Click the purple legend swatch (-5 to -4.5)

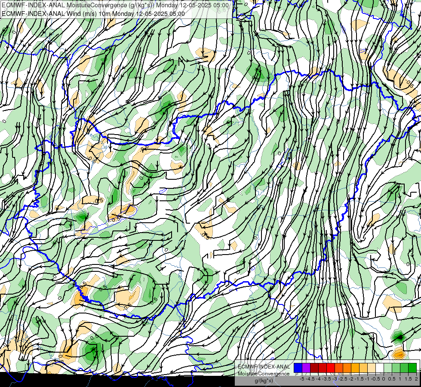click(x=306, y=368)
